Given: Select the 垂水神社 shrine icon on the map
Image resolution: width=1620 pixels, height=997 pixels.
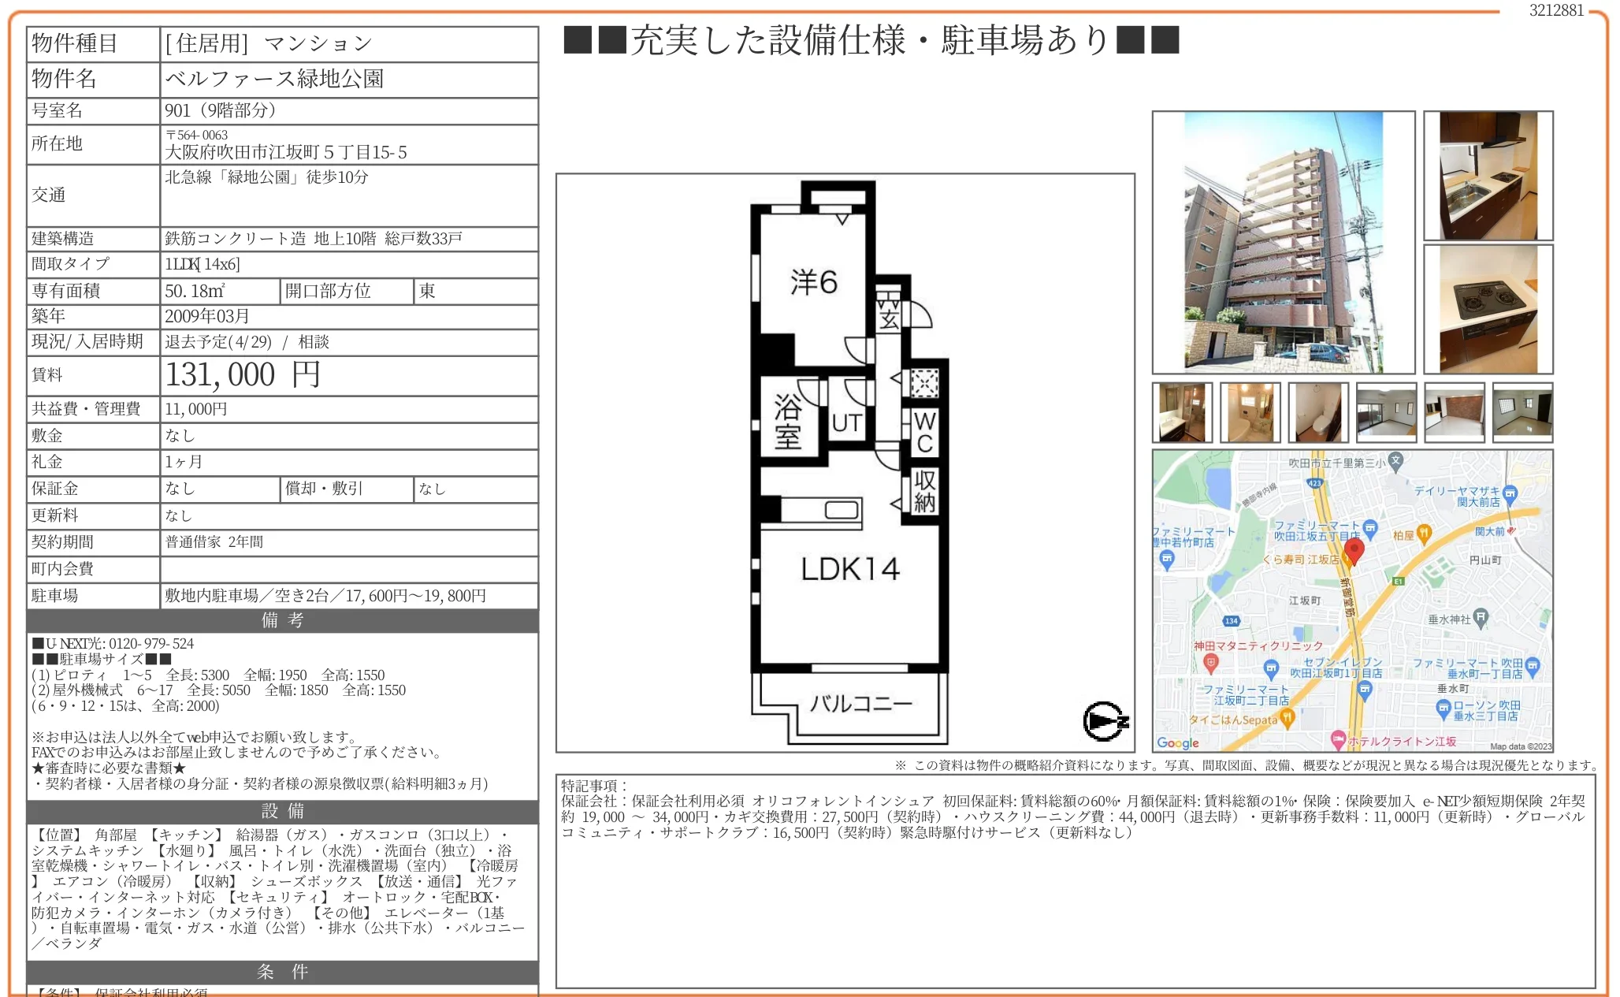Looking at the screenshot, I should [x=1480, y=618].
